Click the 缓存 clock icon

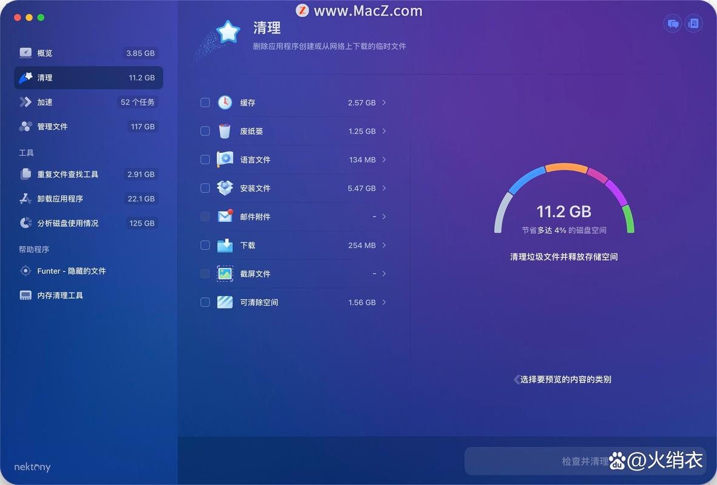[x=225, y=102]
